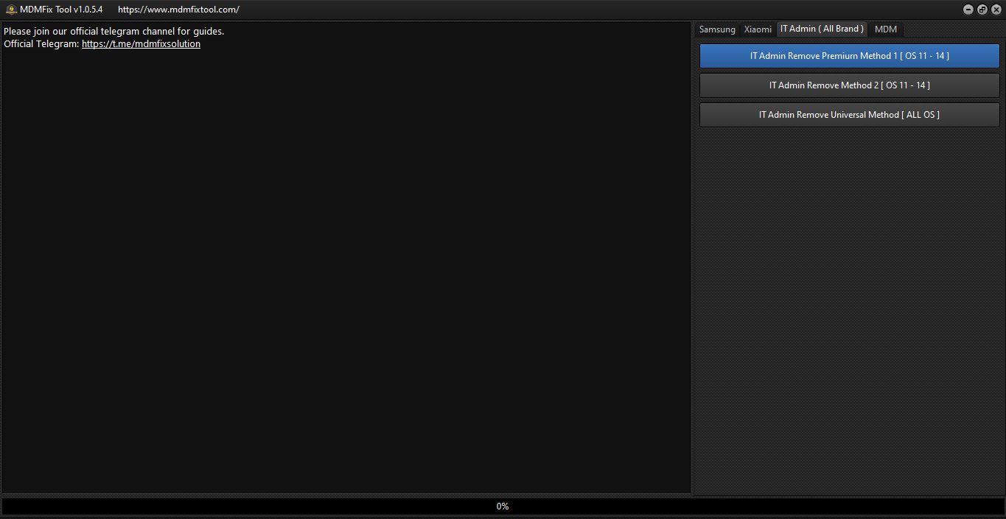The image size is (1006, 519).
Task: Open the t.me/mdmfixsolution Telegram link
Action: coord(141,44)
